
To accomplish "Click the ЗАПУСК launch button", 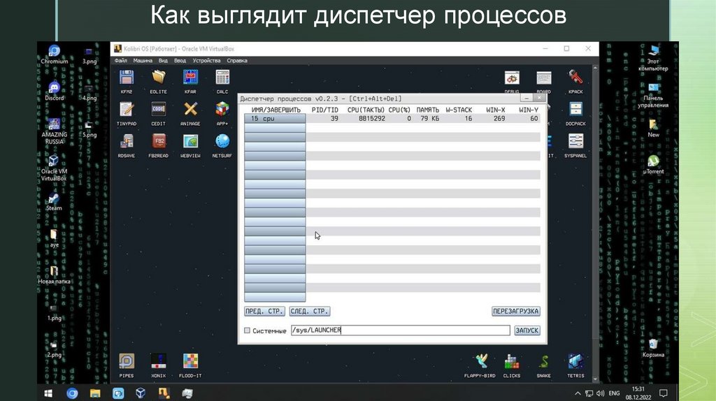I will pos(527,330).
